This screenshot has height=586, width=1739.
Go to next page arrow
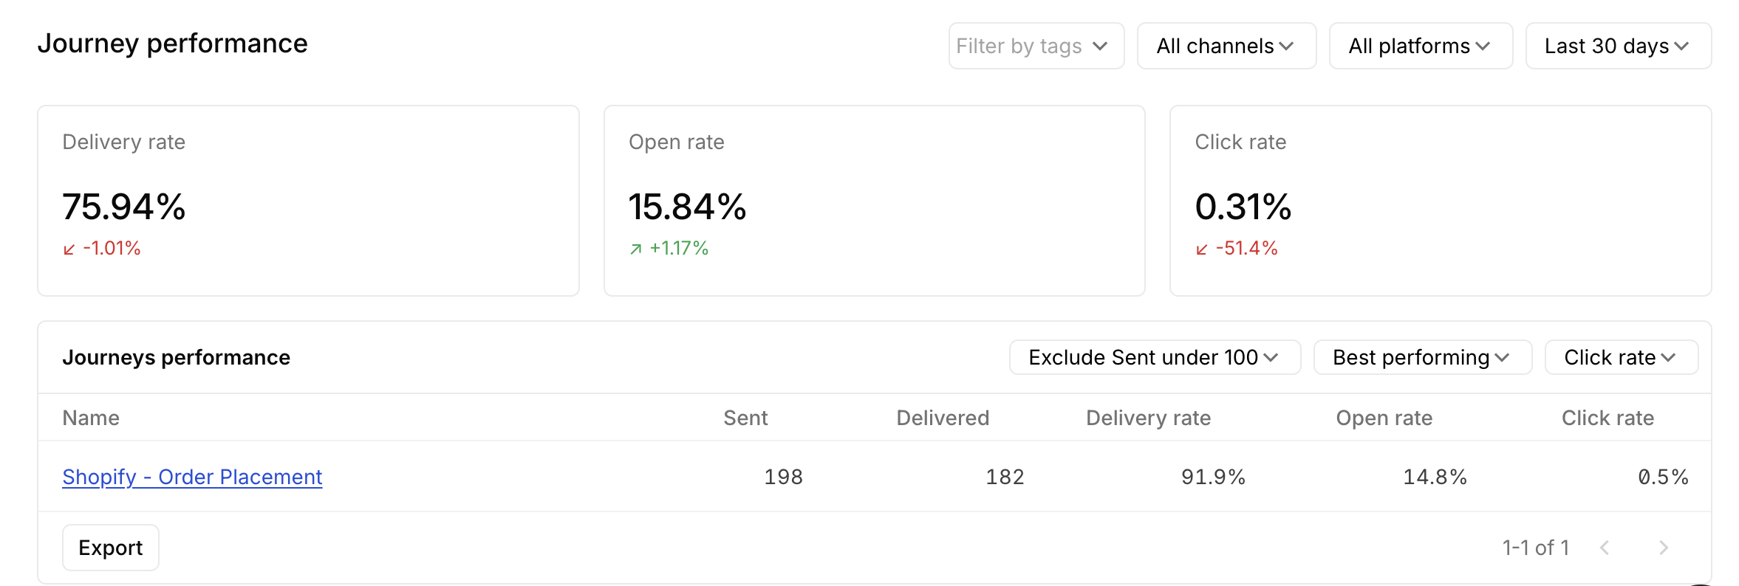pos(1663,548)
